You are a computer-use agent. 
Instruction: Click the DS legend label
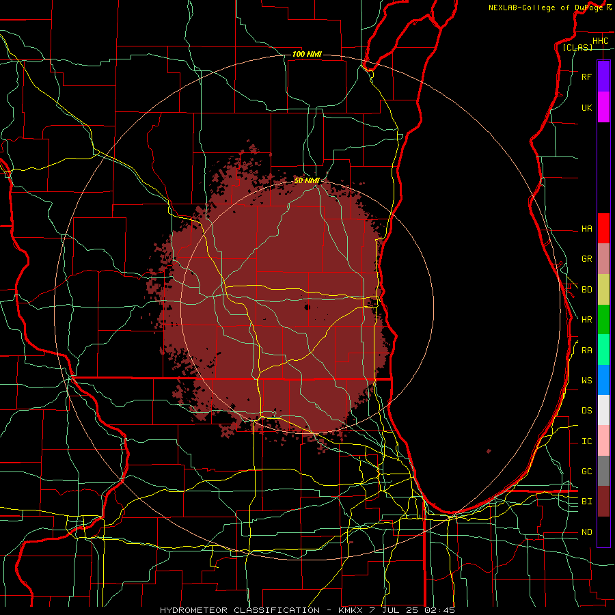[586, 411]
